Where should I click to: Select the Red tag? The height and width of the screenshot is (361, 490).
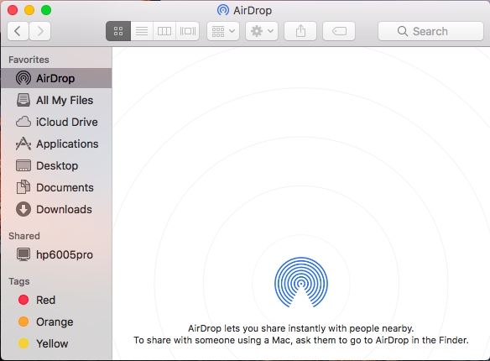click(x=56, y=300)
